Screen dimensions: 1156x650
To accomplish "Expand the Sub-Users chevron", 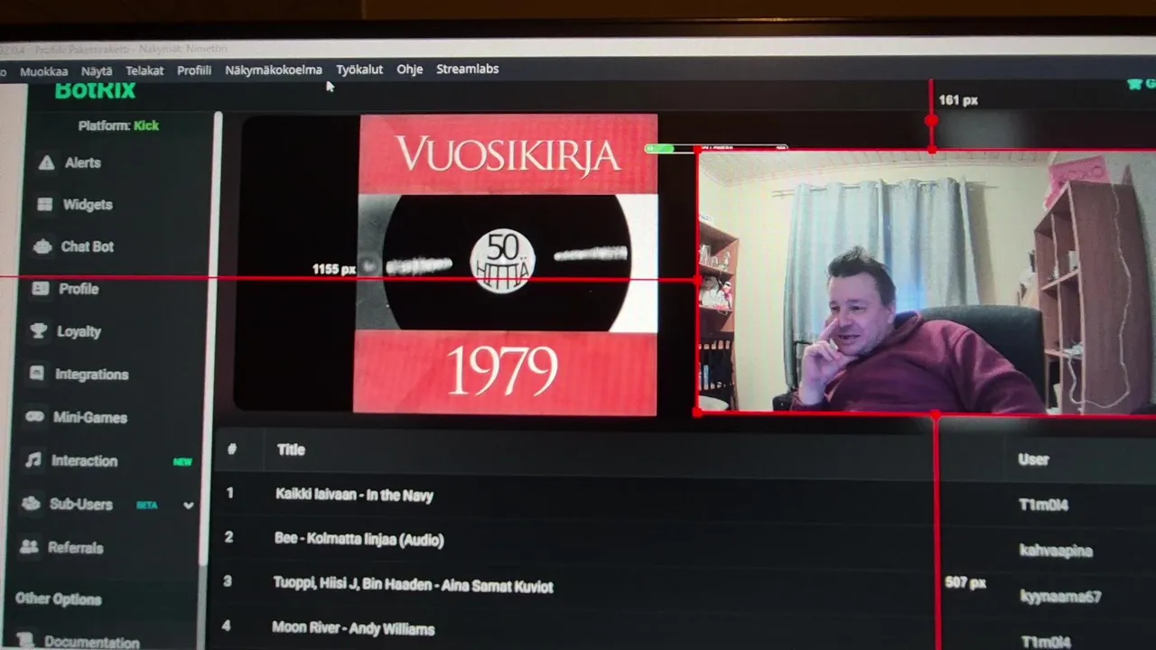I will [x=188, y=506].
